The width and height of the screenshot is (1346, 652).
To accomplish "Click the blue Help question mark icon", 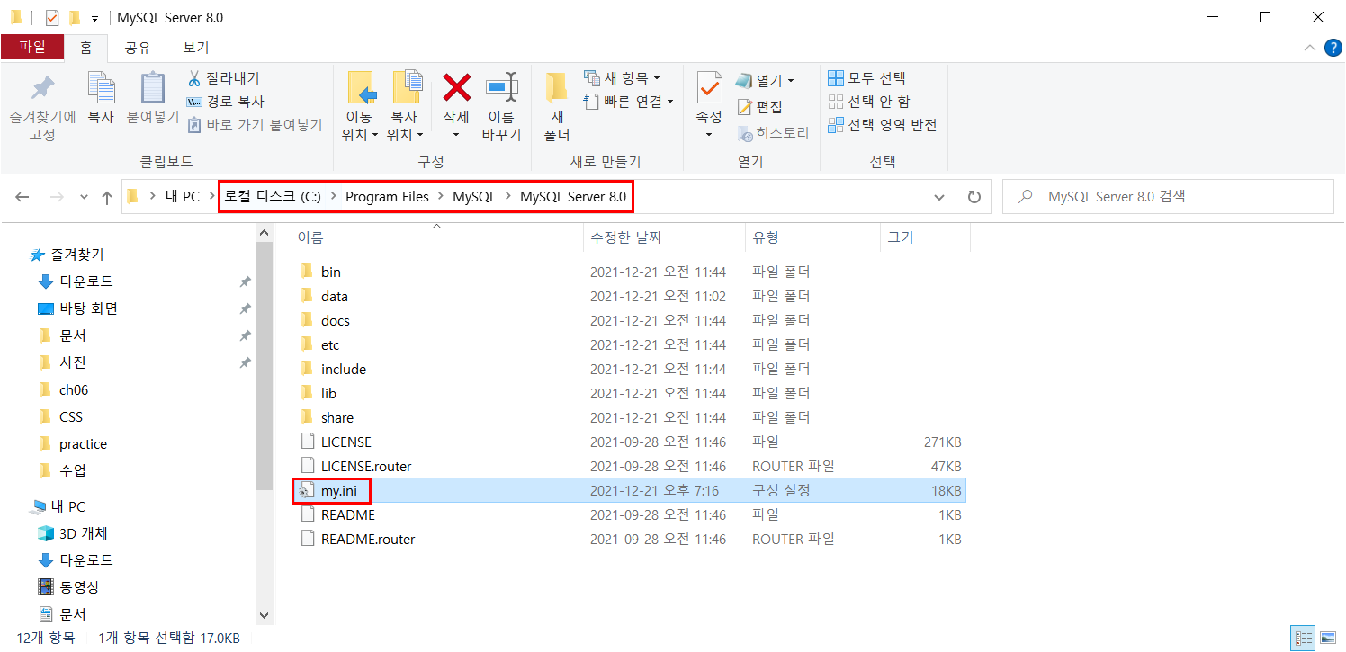I will pos(1333,48).
